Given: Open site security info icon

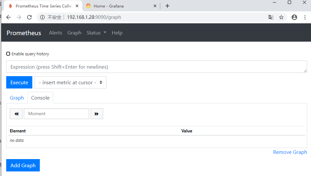Looking at the screenshot, I should 42,17.
